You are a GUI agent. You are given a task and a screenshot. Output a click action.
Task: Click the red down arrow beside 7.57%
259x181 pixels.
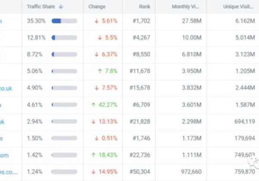point(97,88)
